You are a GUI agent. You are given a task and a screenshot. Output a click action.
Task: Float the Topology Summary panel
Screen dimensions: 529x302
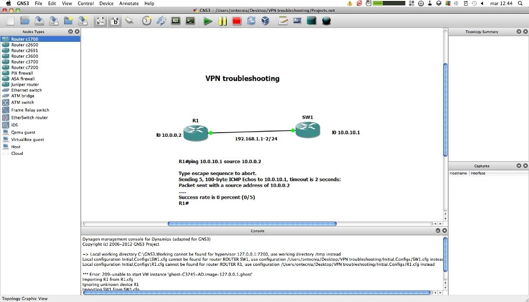coord(519,31)
